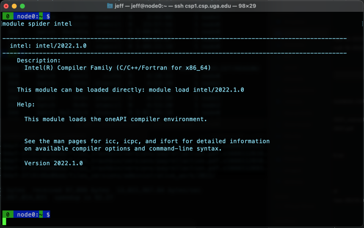The width and height of the screenshot is (364, 228).
Task: Click the 'Version 2022.1.0' text
Action: point(54,163)
